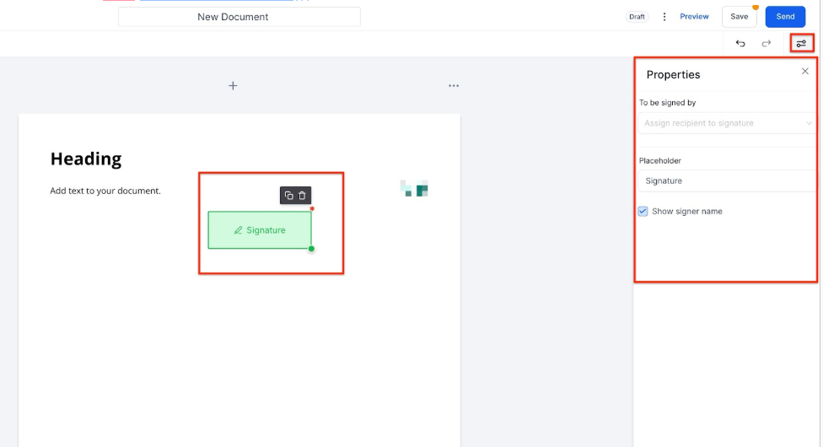
Task: Close the Properties panel
Action: click(x=805, y=72)
